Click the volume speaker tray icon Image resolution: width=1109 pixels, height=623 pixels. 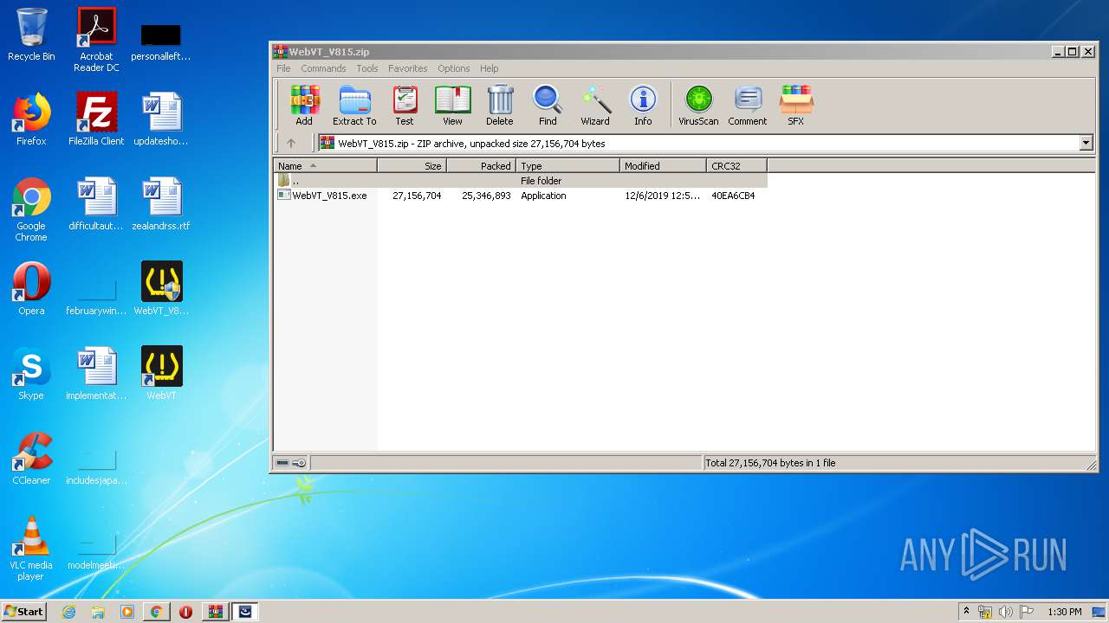point(1006,612)
